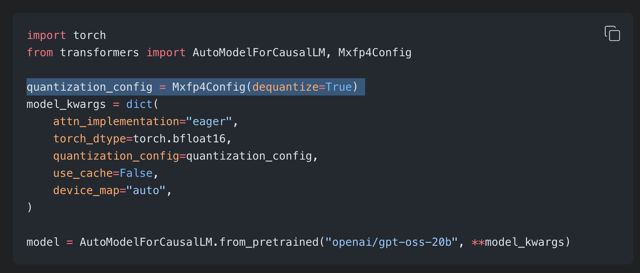Click the torch_dtype parameter name

90,139
